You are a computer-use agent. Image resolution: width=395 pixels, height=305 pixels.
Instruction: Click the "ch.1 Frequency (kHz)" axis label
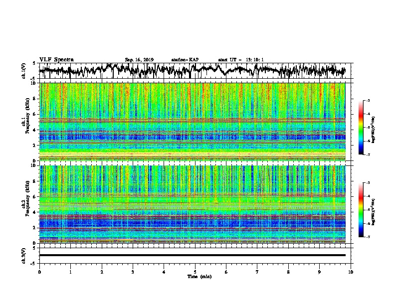tap(26, 116)
